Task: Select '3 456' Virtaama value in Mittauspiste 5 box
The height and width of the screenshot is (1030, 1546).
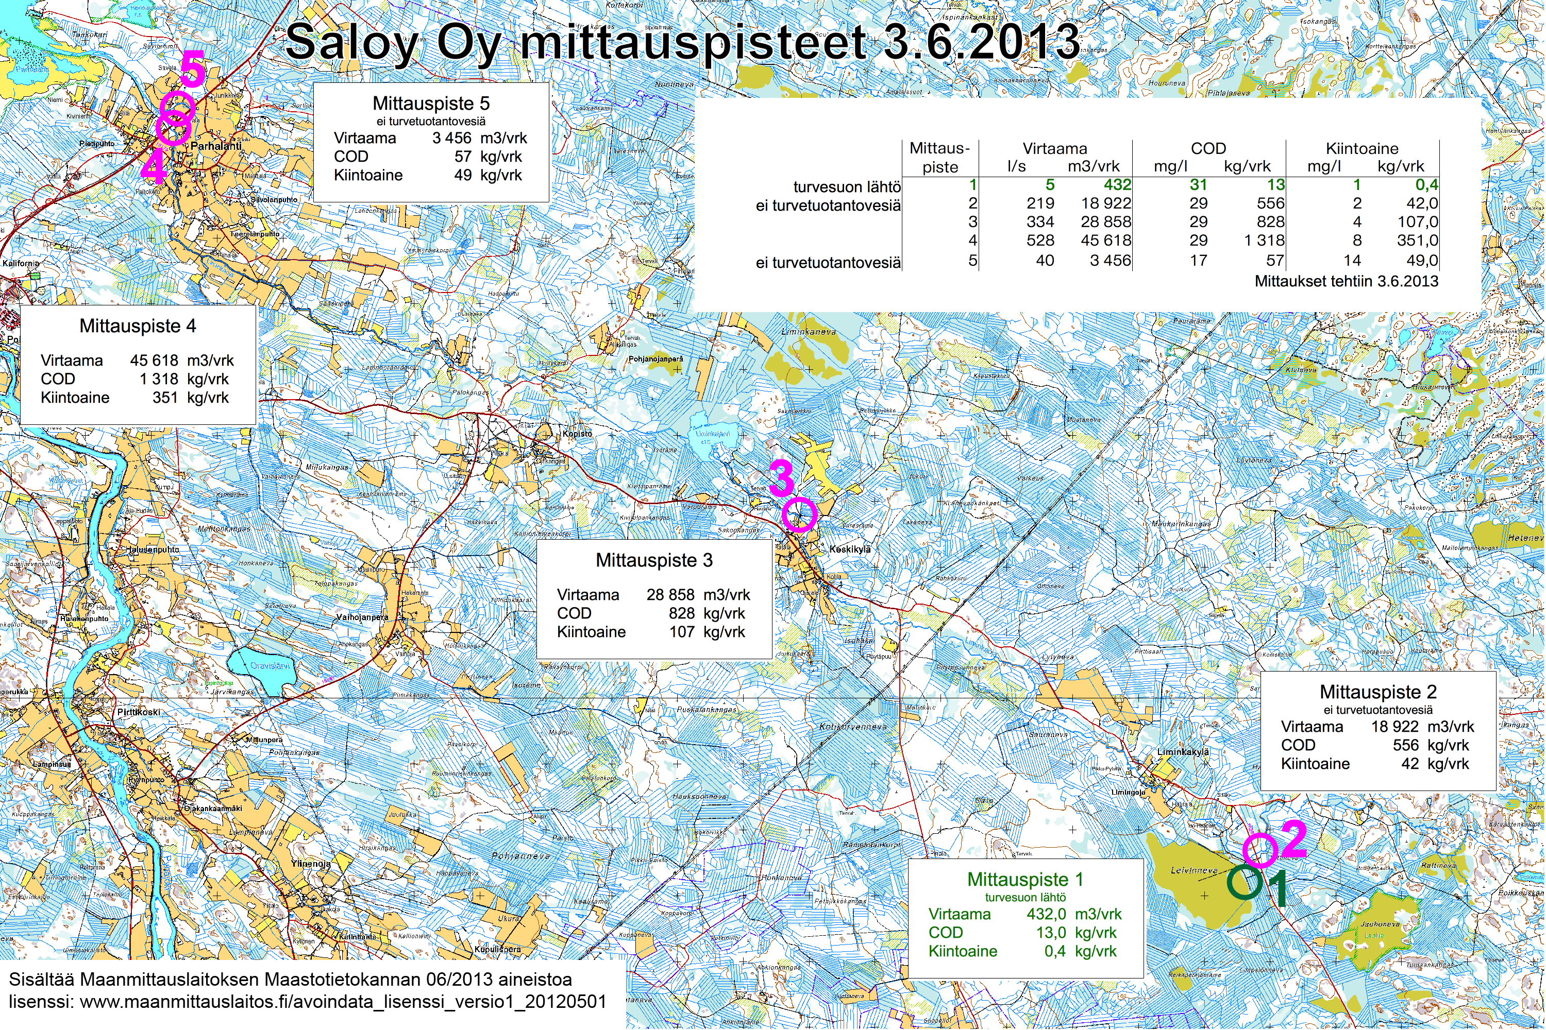Action: point(451,138)
